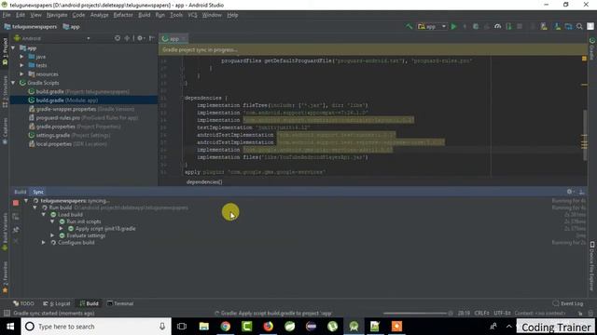Open Google Chrome from the taskbar
Image resolution: width=597 pixels, height=335 pixels.
tap(226, 327)
